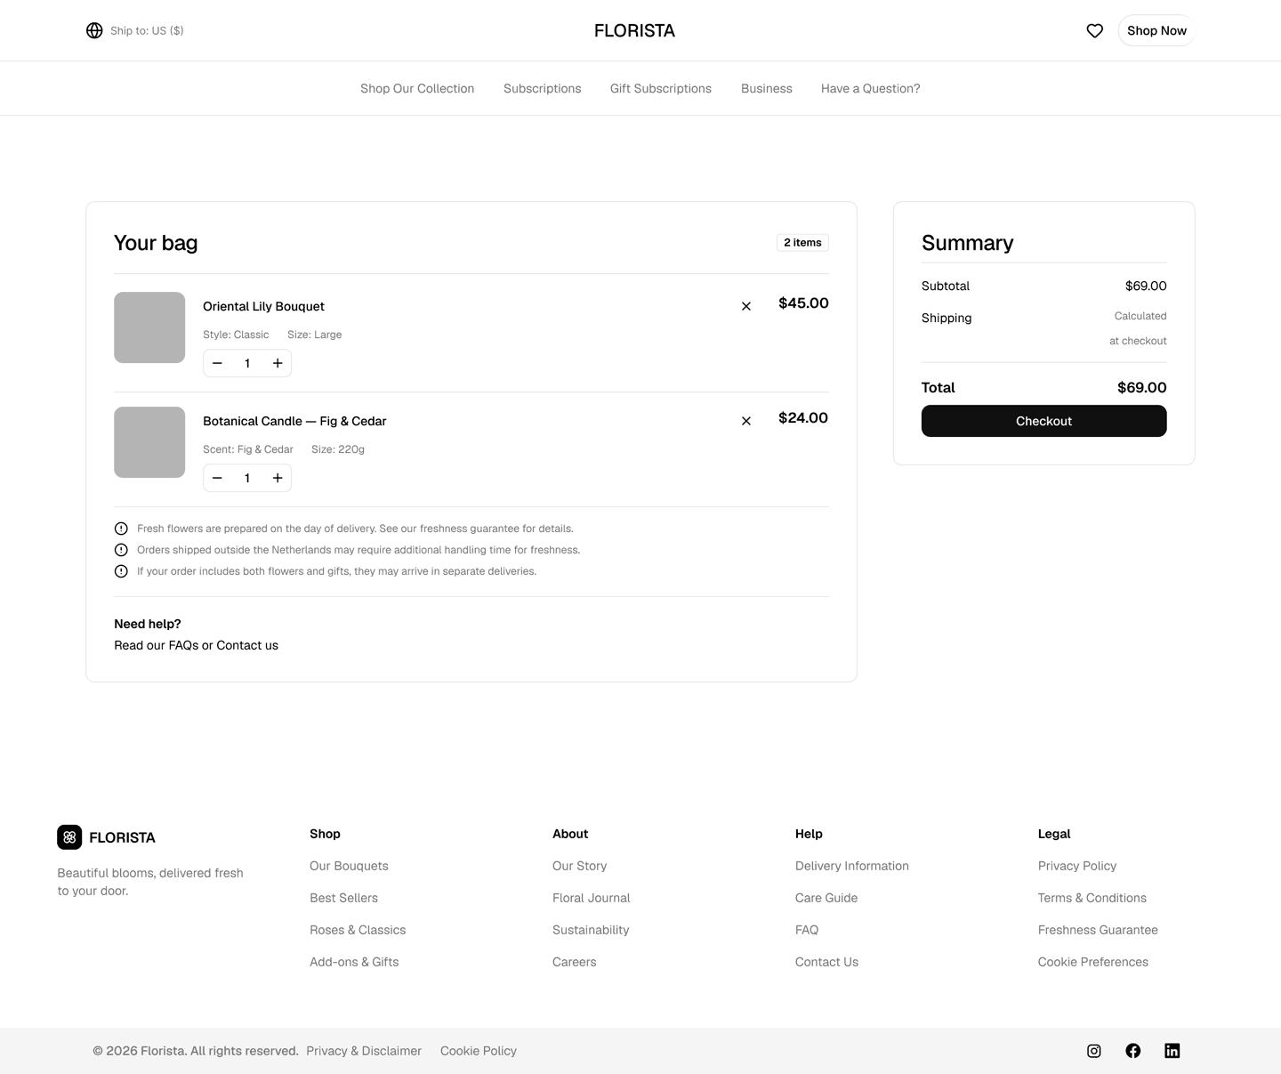Image resolution: width=1281 pixels, height=1074 pixels.
Task: Open the Subscriptions menu item
Action: click(x=542, y=88)
